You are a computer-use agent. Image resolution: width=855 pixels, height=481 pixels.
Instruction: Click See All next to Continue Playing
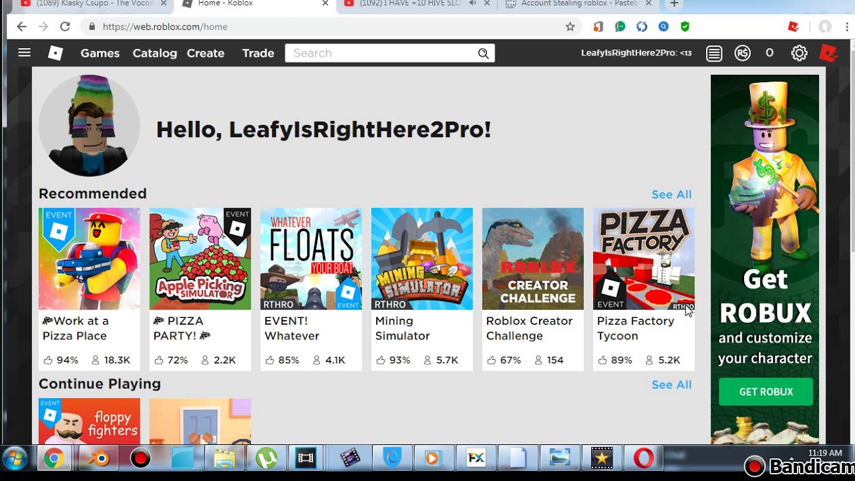click(671, 385)
